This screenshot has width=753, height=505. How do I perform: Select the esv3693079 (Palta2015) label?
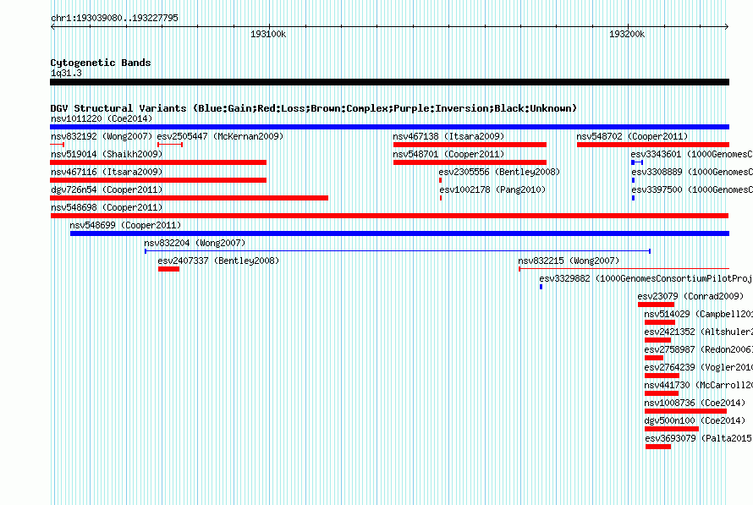[x=699, y=438]
